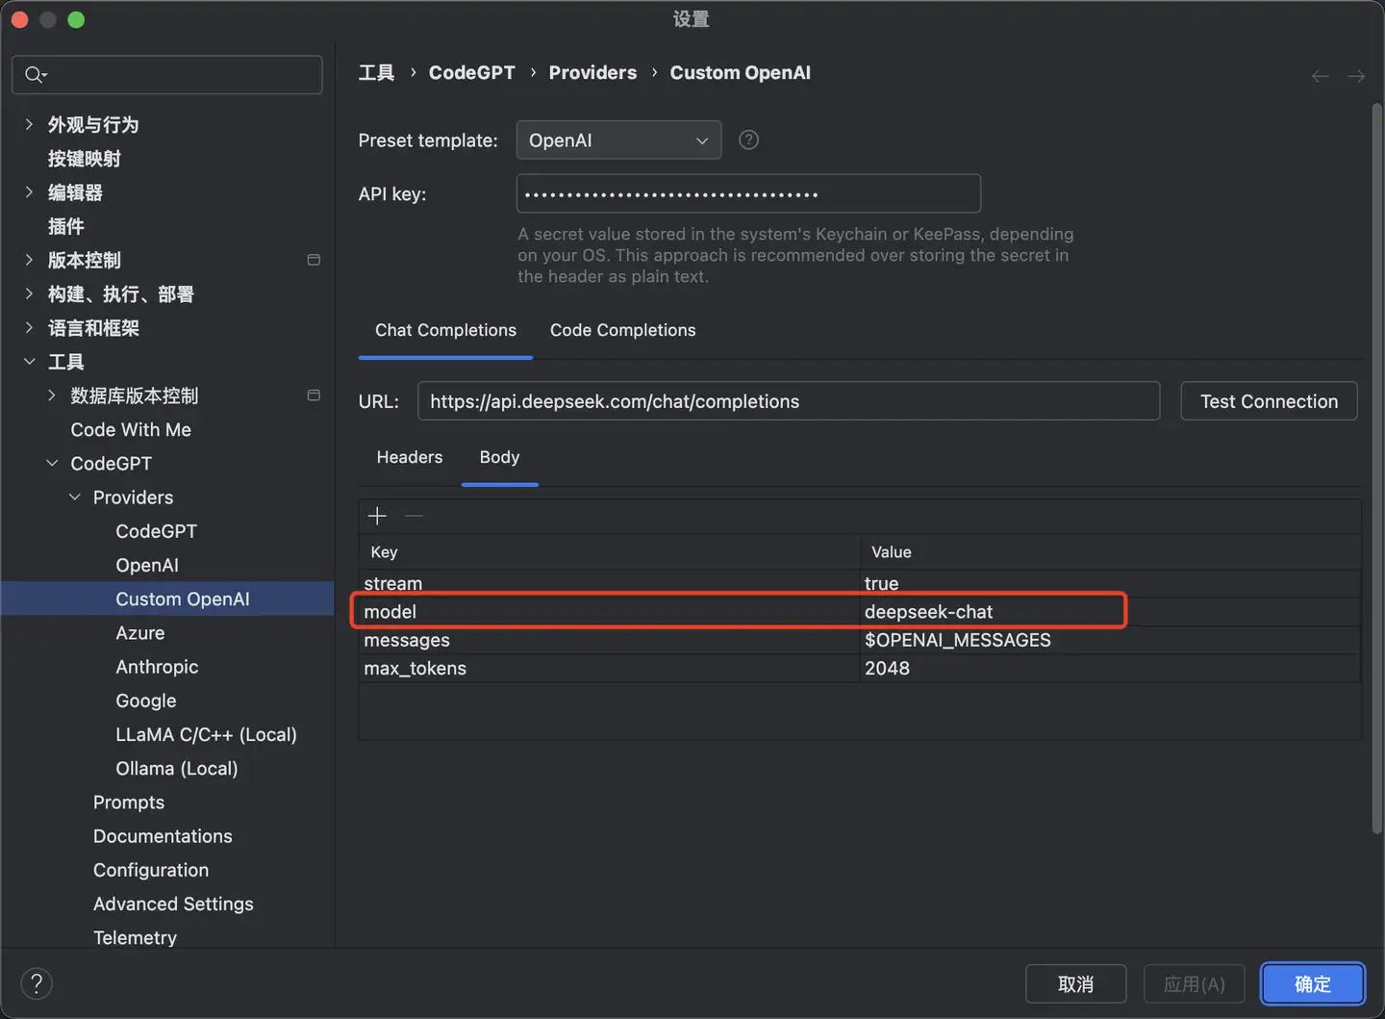This screenshot has width=1385, height=1019.
Task: Click the help icon beside Preset template
Action: pyautogui.click(x=748, y=140)
